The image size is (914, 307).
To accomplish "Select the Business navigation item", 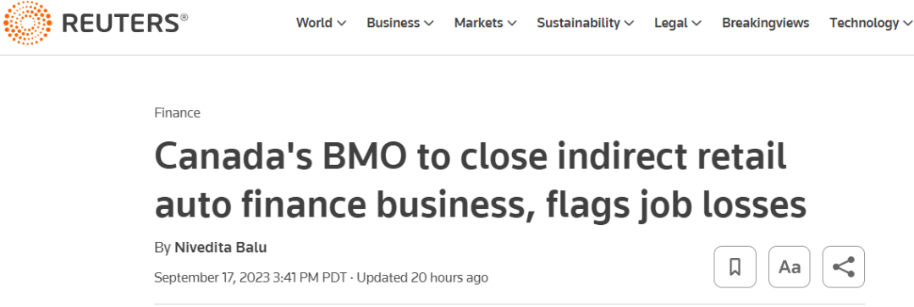I will coord(393,23).
